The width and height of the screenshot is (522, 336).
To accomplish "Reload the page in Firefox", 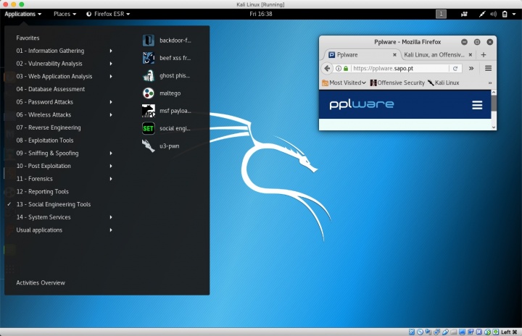I will [455, 68].
